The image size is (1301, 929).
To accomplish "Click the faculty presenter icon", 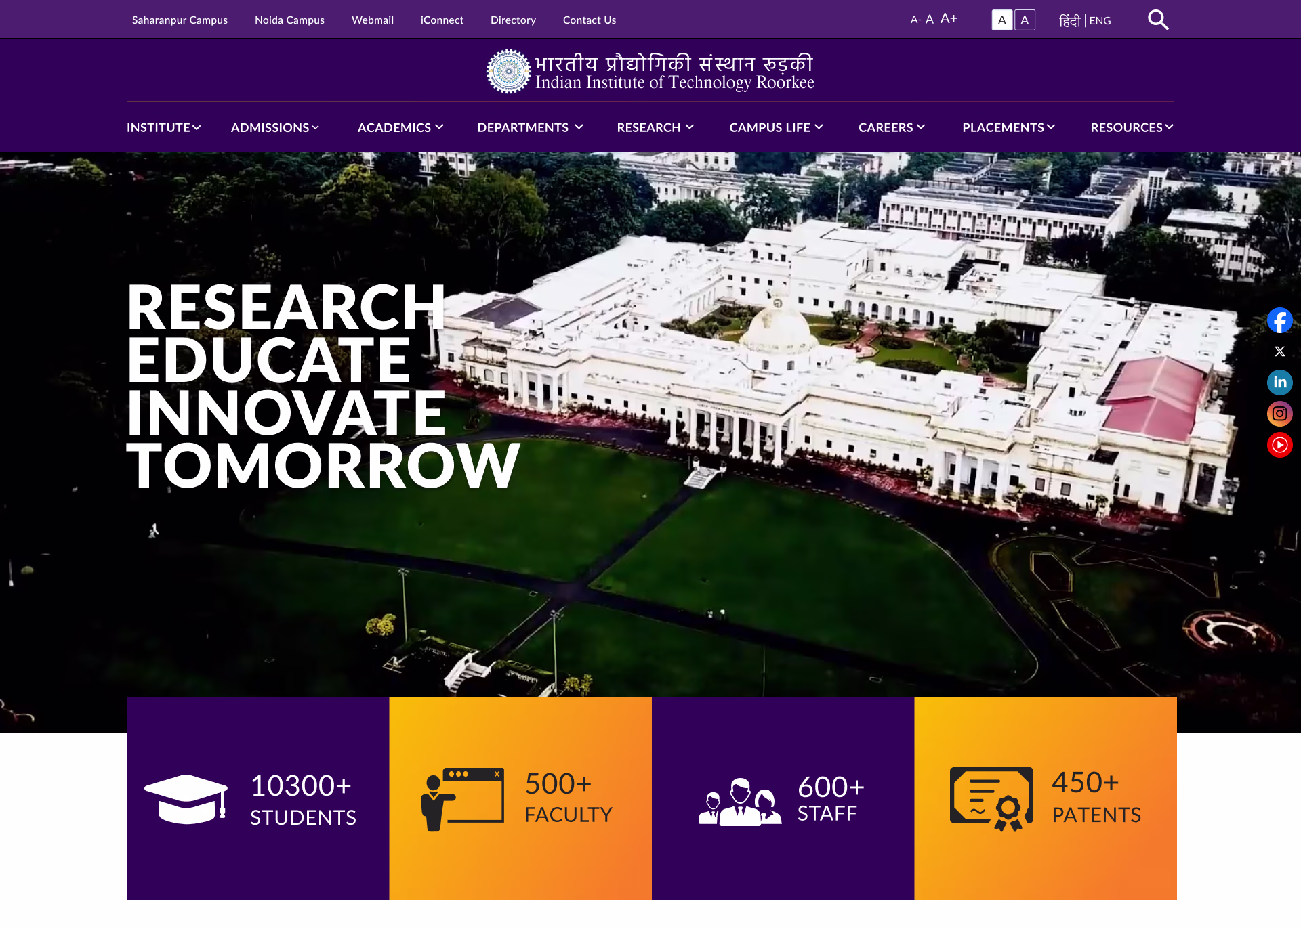I will pyautogui.click(x=462, y=799).
